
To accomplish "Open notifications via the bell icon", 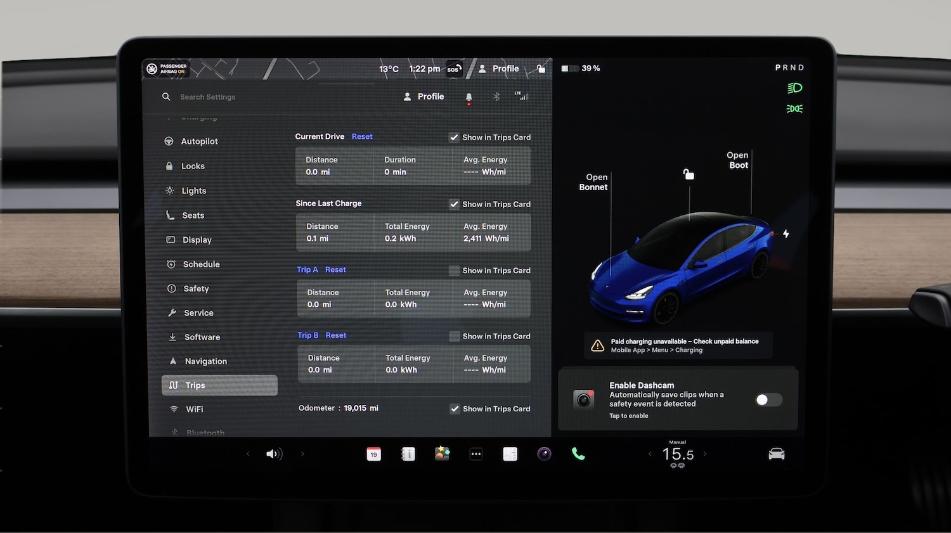I will (x=469, y=97).
